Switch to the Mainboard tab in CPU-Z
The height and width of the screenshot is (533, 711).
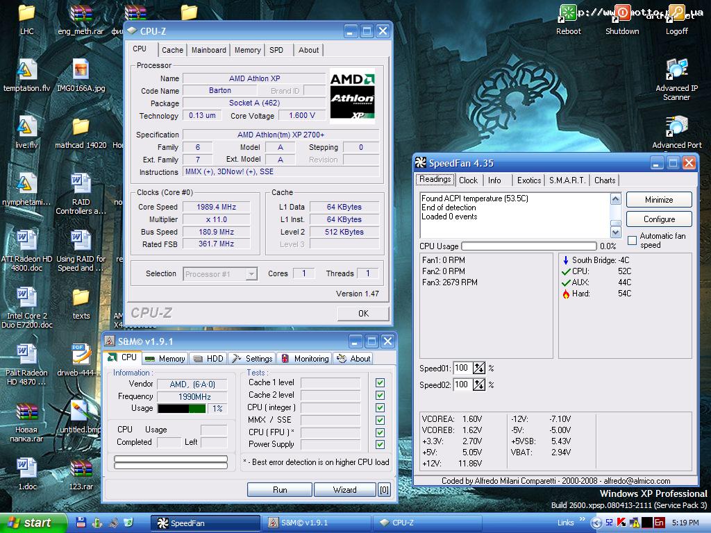[208, 50]
